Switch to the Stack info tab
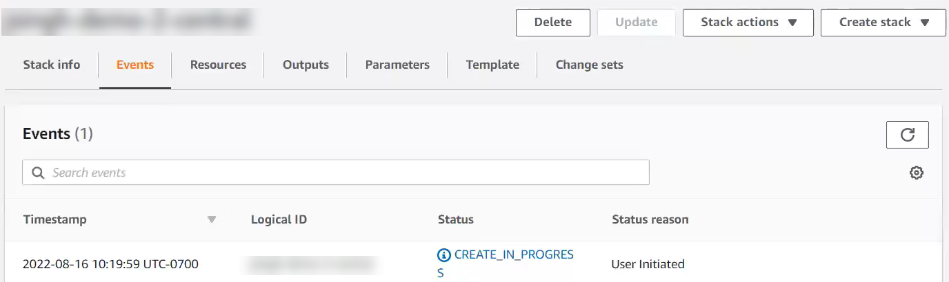 (52, 65)
